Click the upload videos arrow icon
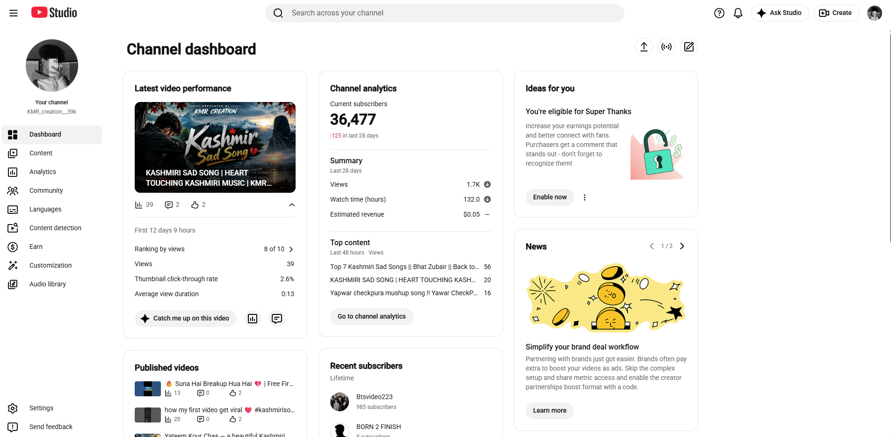The width and height of the screenshot is (891, 437). pyautogui.click(x=644, y=47)
